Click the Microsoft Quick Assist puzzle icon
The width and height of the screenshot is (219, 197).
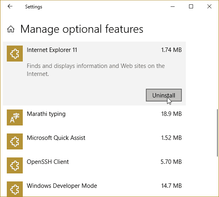pyautogui.click(x=15, y=141)
